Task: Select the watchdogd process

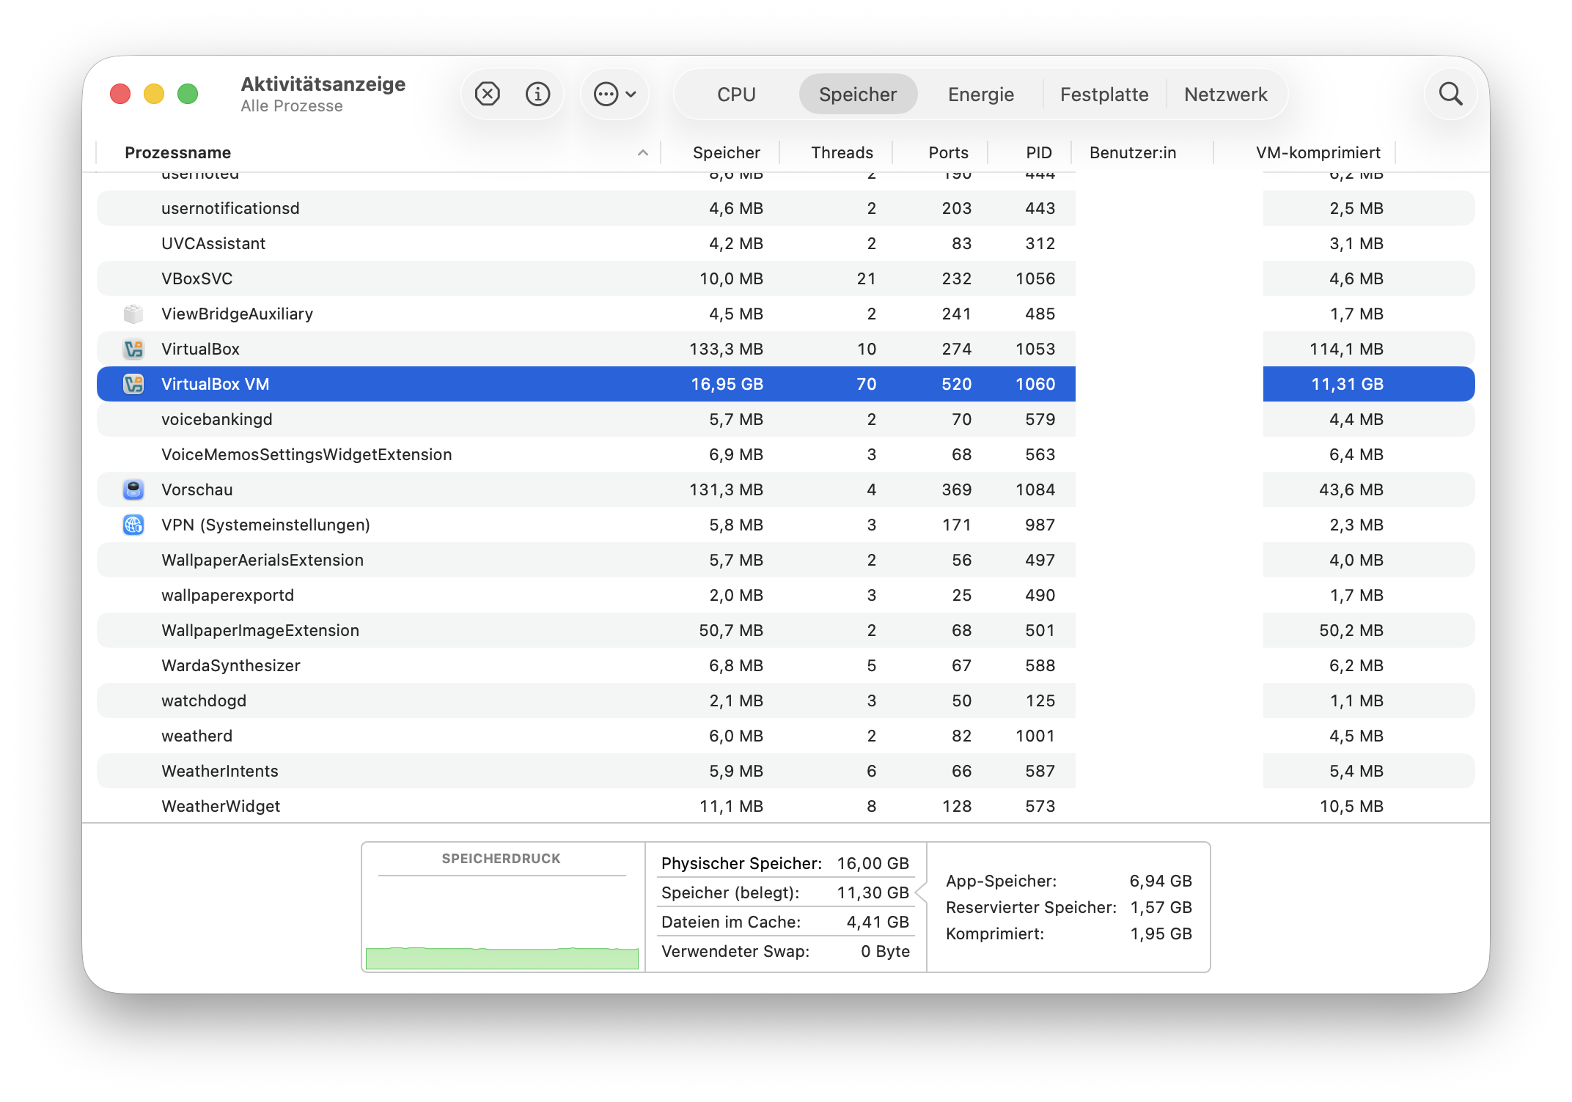Action: [x=204, y=700]
